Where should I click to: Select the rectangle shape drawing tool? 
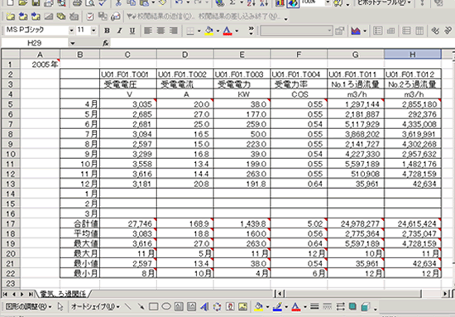click(x=154, y=306)
